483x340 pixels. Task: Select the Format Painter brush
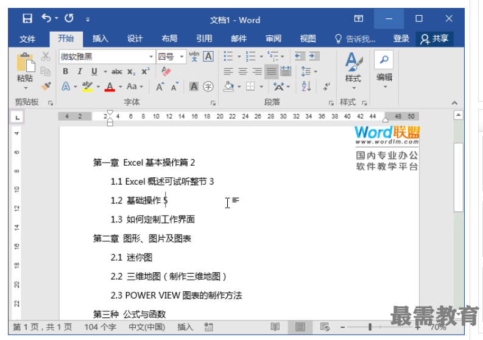pos(46,87)
